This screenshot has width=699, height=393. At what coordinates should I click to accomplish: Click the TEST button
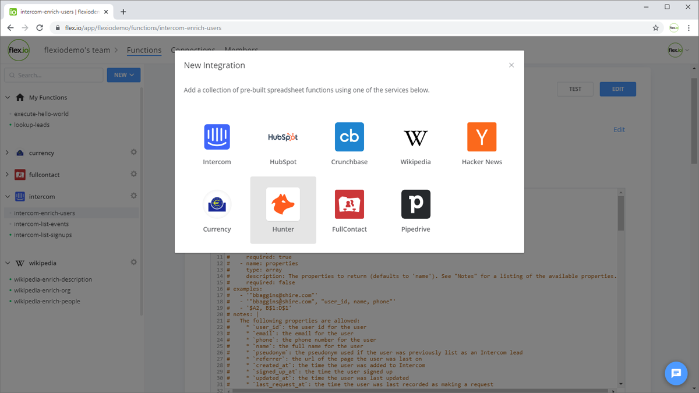pos(575,89)
